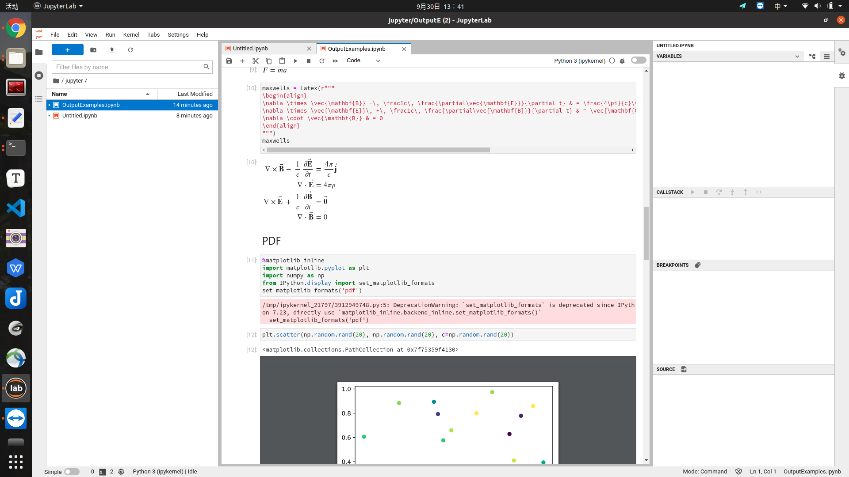
Task: Click Python 3 (ipykernel) kernel indicator
Action: tap(579, 61)
